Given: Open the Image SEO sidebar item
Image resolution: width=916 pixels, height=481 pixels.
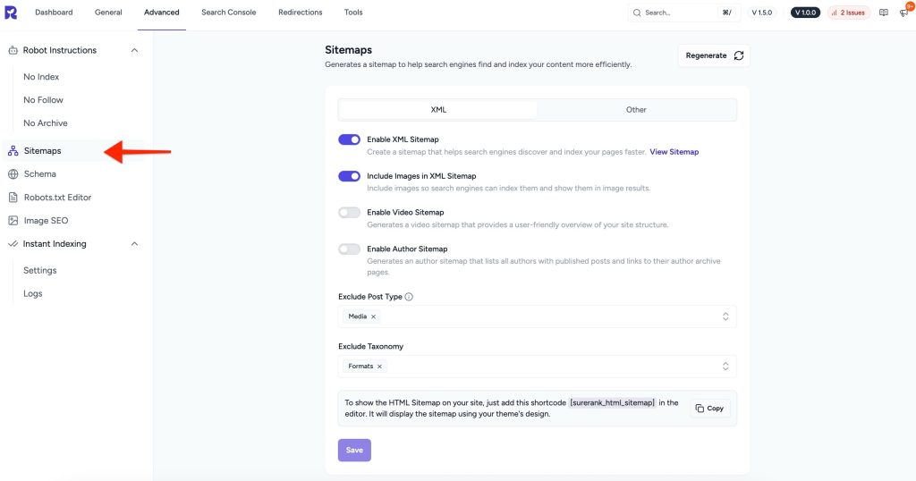Looking at the screenshot, I should pos(46,221).
